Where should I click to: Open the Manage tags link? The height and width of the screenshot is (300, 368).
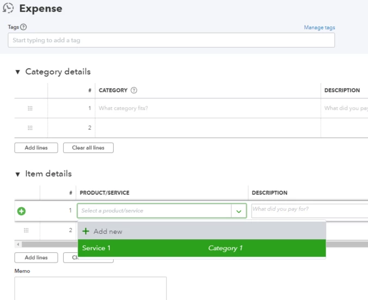click(x=320, y=28)
